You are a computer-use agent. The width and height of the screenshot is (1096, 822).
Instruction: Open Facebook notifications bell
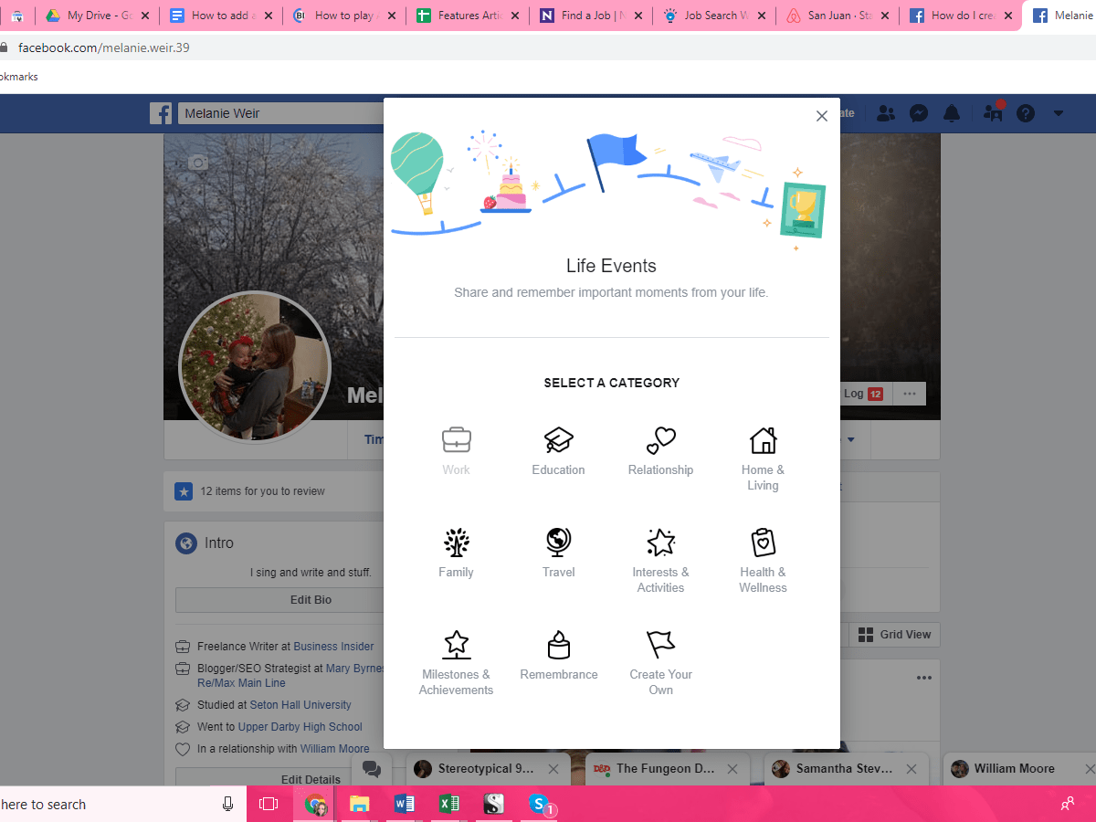[x=952, y=112]
